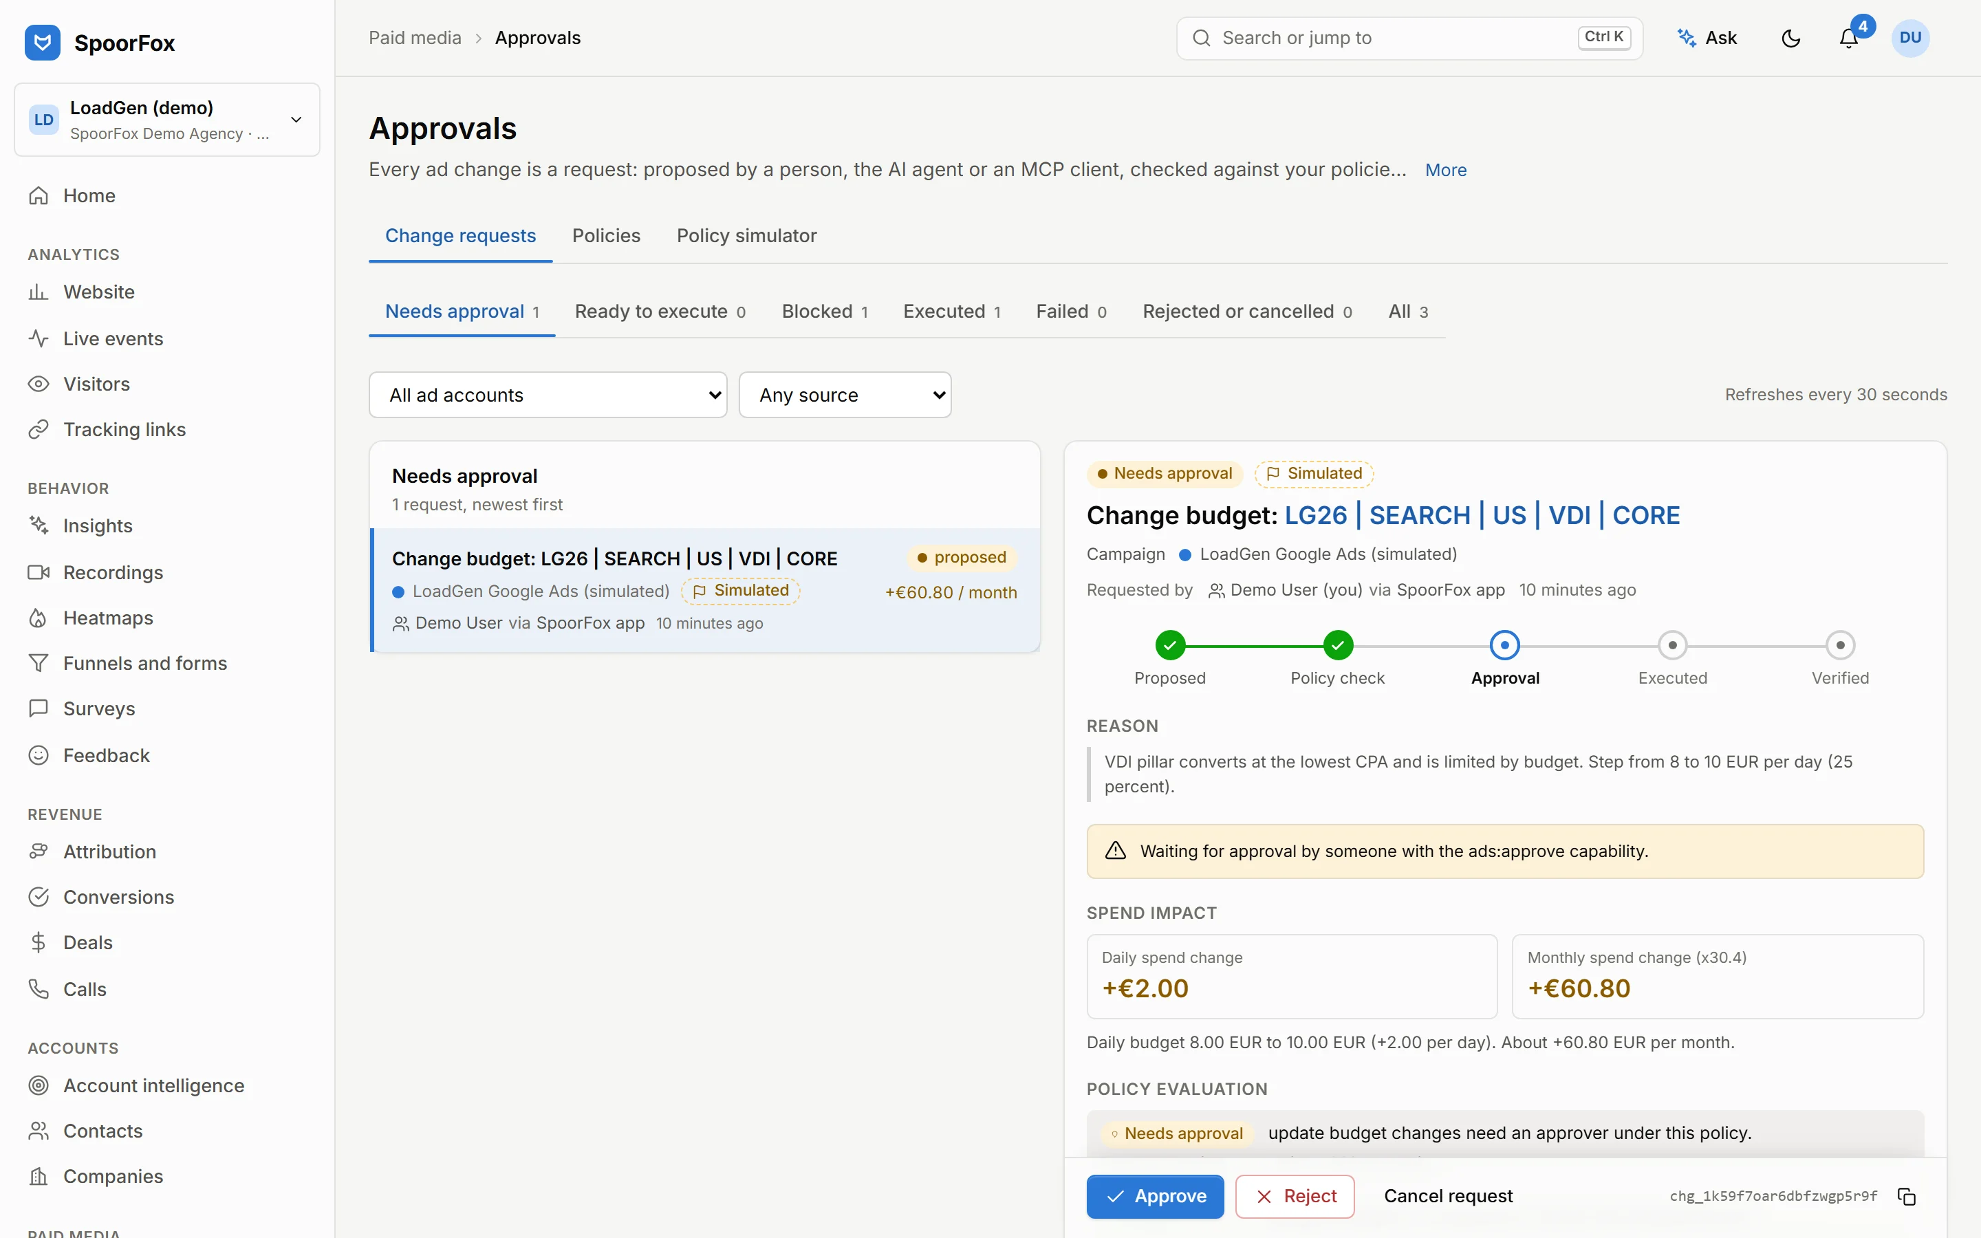Open notifications from the bell icon
This screenshot has height=1238, width=1981.
pos(1848,38)
